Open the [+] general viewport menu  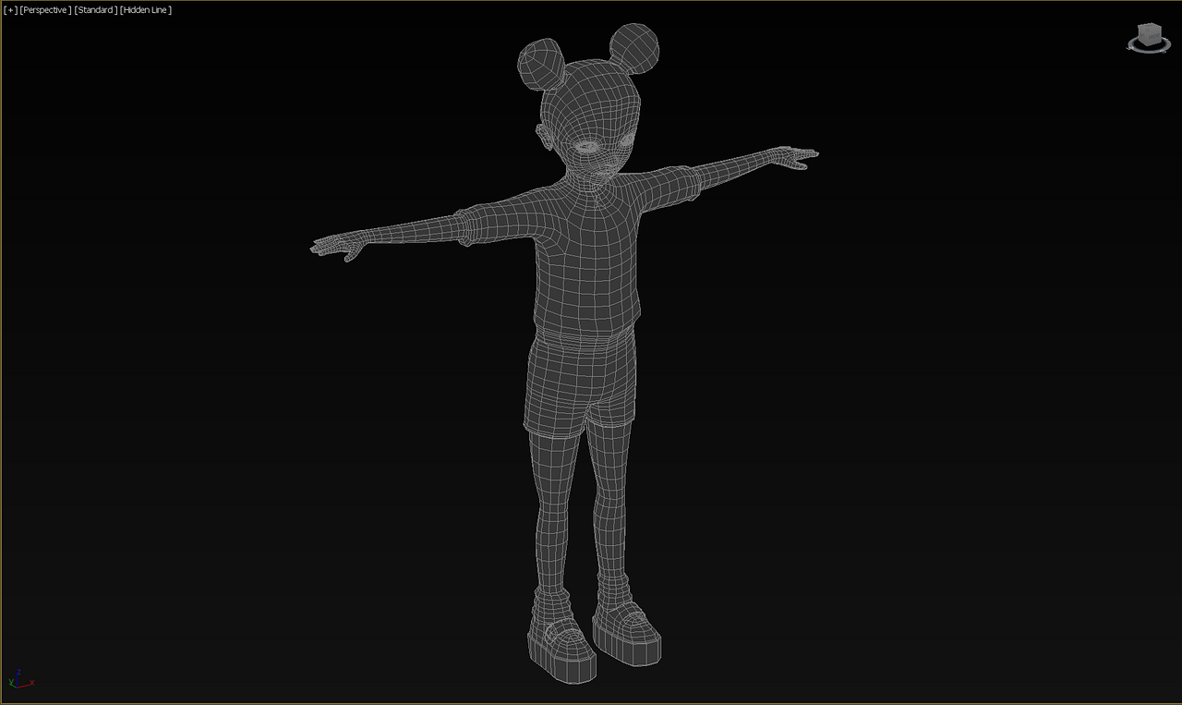pos(11,10)
